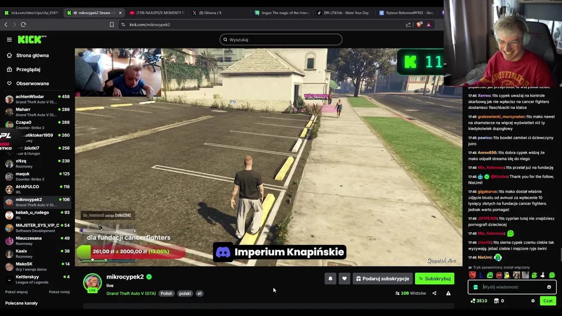Open Obserwowane in the sidebar
The height and width of the screenshot is (316, 562).
32,83
